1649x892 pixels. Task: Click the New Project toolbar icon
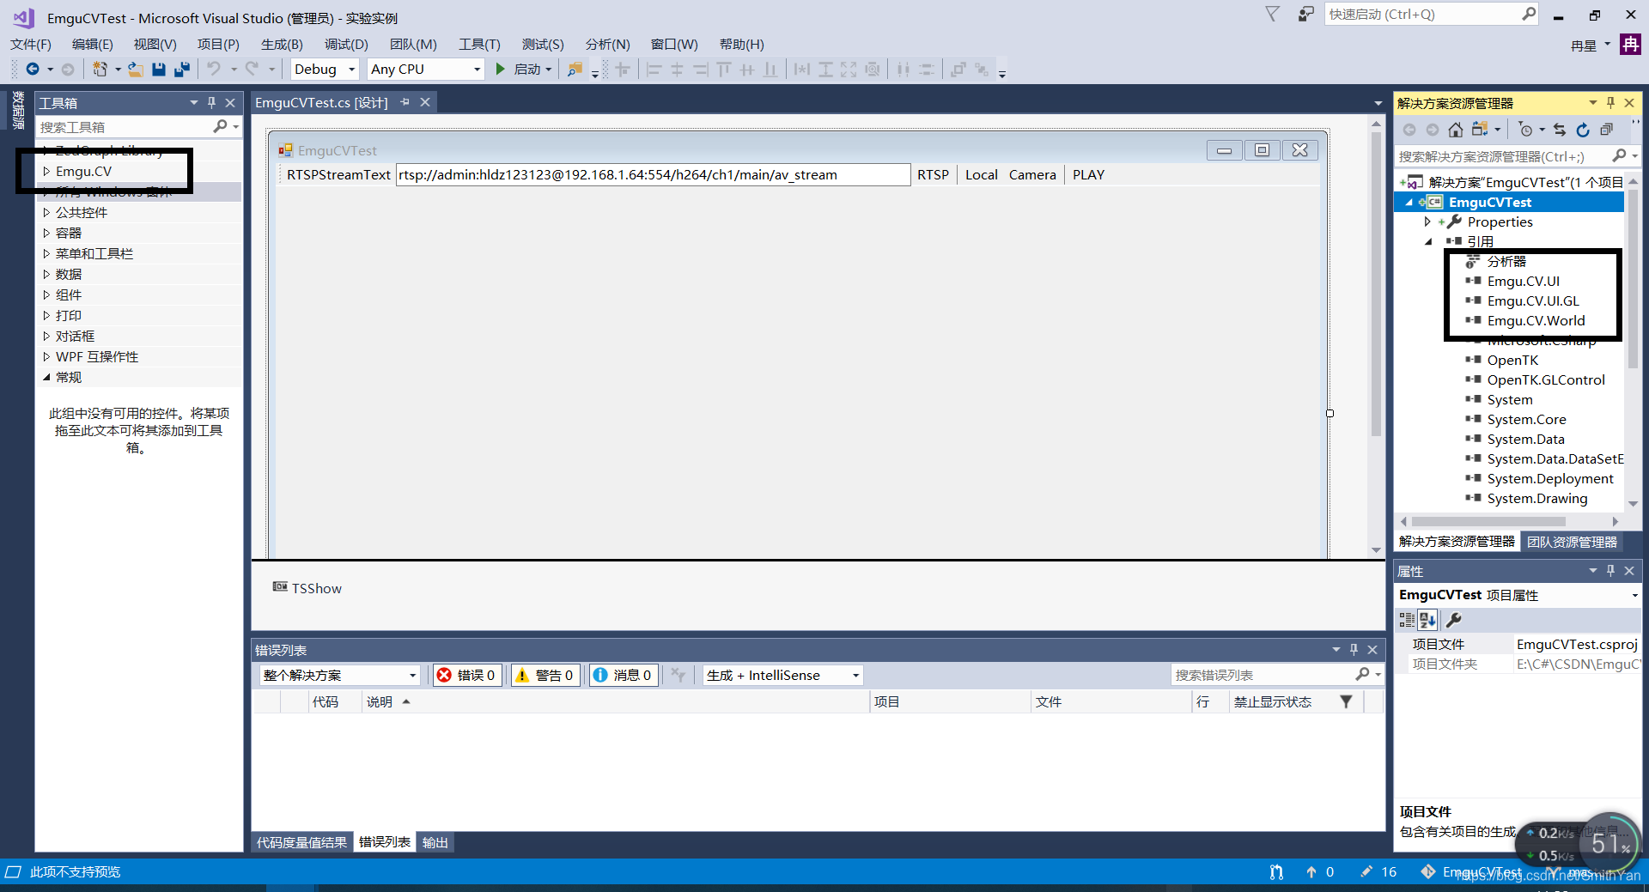click(x=100, y=70)
